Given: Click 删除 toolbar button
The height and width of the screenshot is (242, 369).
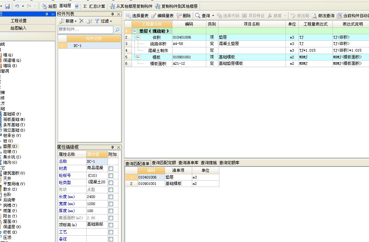Looking at the screenshot, I should (183, 15).
